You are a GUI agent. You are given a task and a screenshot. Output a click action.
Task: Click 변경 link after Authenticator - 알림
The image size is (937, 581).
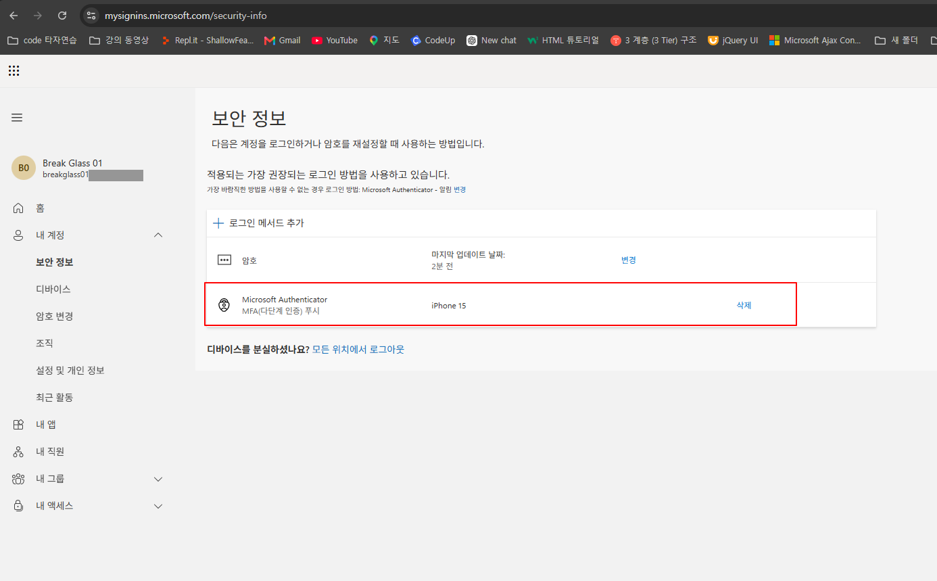[x=460, y=190]
